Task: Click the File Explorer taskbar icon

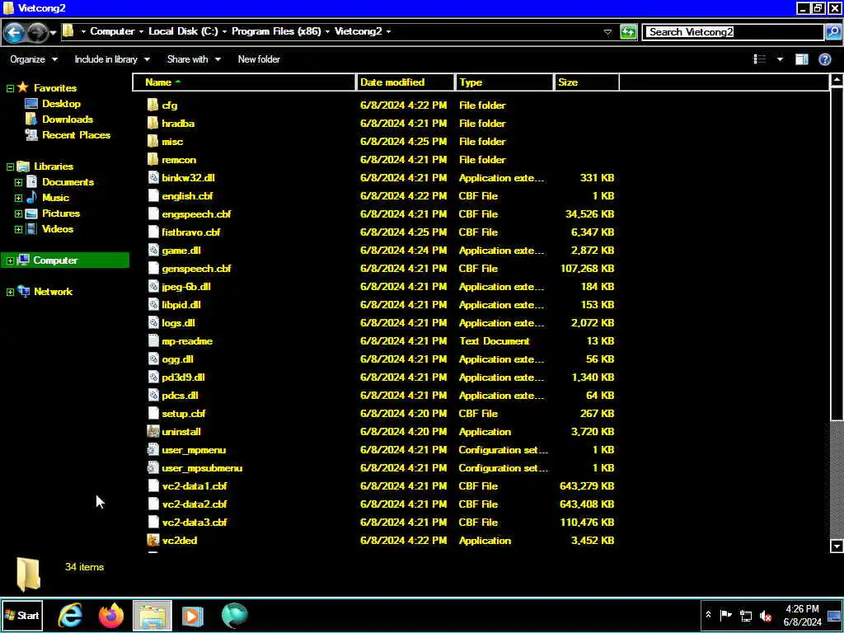Action: click(152, 615)
